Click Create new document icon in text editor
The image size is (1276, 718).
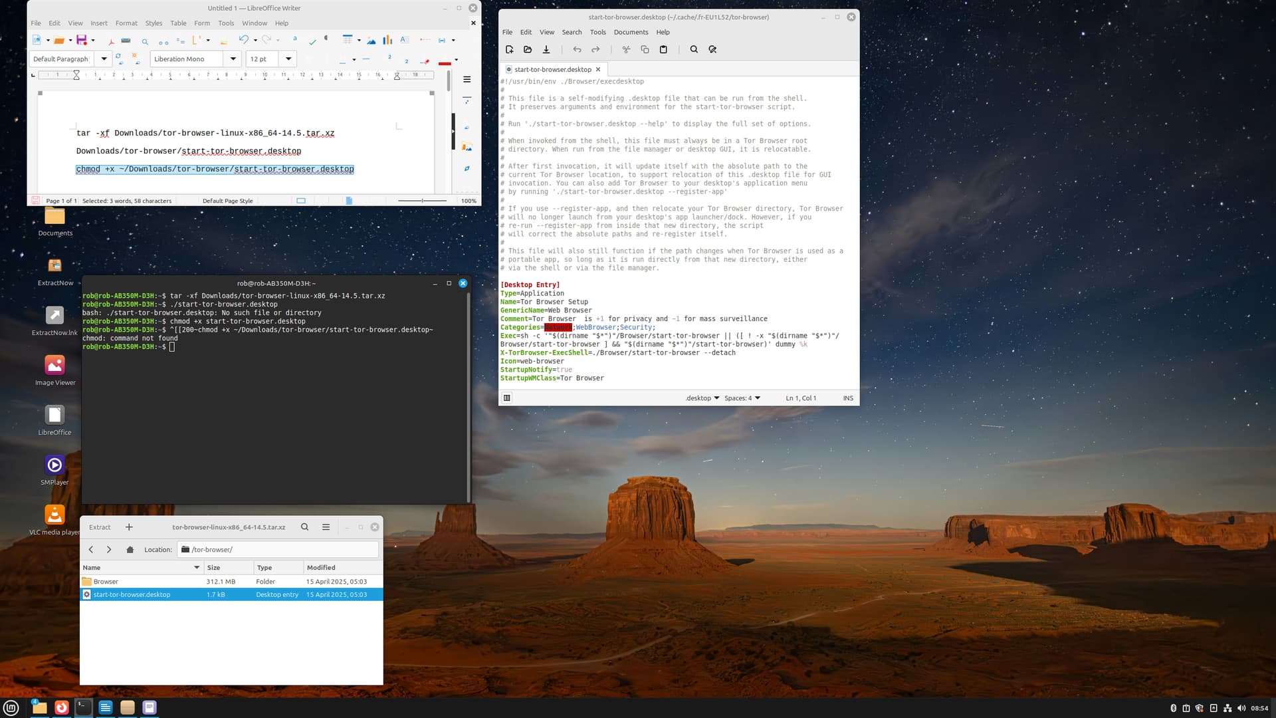510,49
